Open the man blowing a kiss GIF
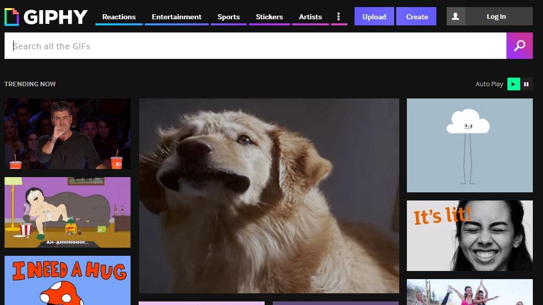This screenshot has width=543, height=305. click(68, 134)
